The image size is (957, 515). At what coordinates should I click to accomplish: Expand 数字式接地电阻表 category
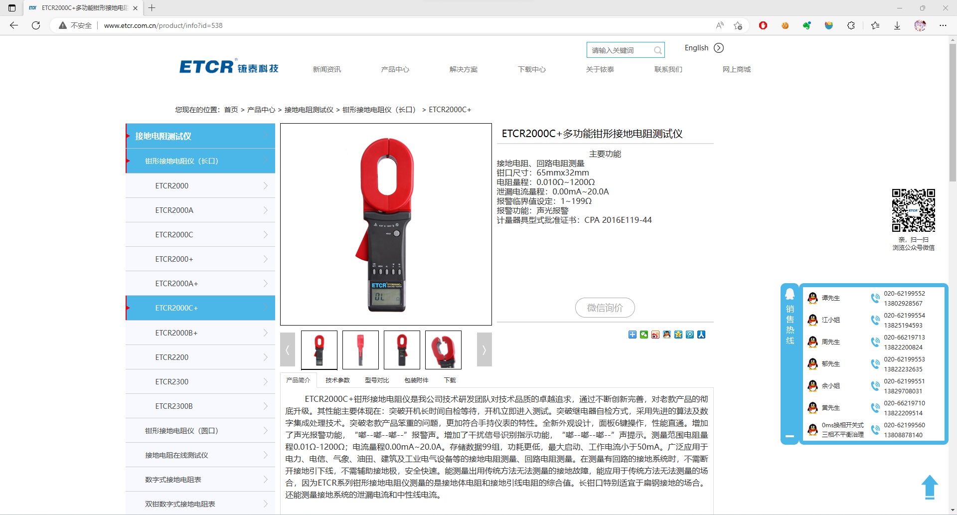200,480
